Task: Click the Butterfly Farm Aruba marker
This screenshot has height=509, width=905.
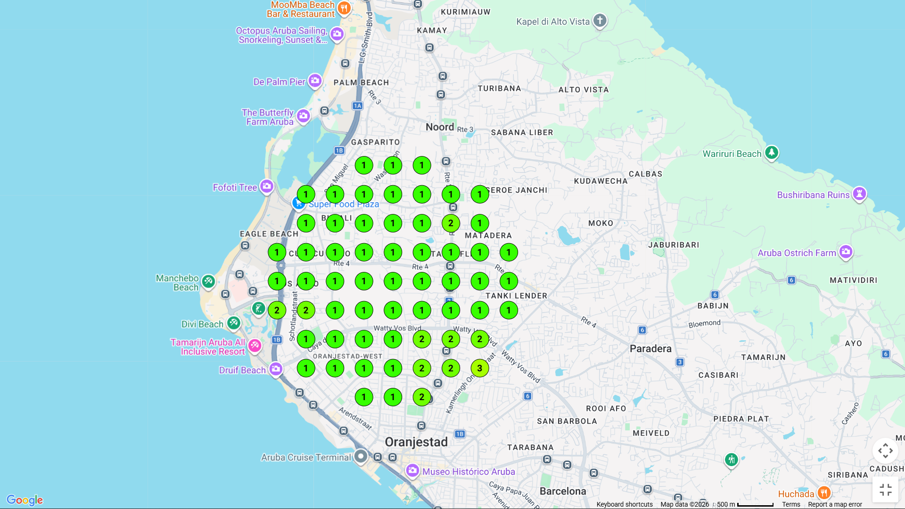Action: coord(303,115)
